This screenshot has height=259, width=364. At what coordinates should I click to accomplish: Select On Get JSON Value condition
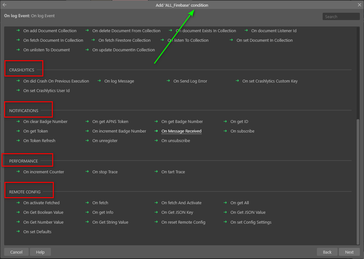pyautogui.click(x=248, y=212)
